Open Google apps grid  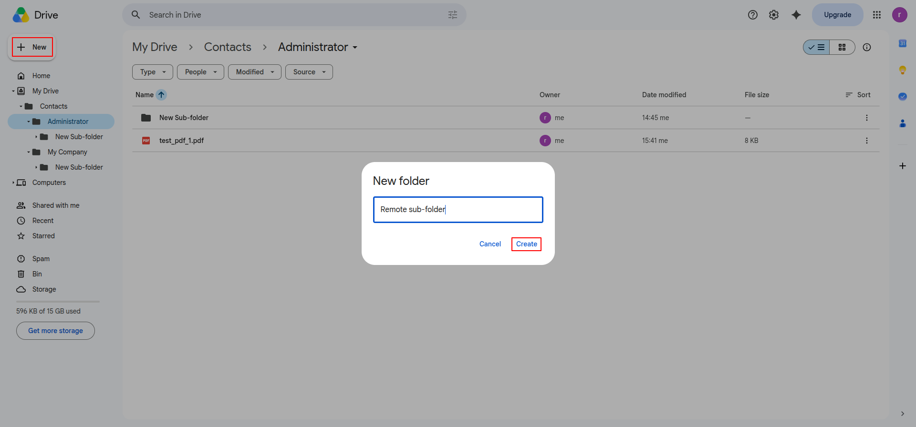pos(877,15)
